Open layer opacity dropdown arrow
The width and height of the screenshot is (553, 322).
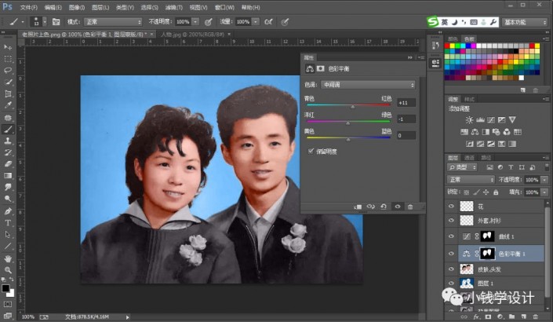click(545, 180)
